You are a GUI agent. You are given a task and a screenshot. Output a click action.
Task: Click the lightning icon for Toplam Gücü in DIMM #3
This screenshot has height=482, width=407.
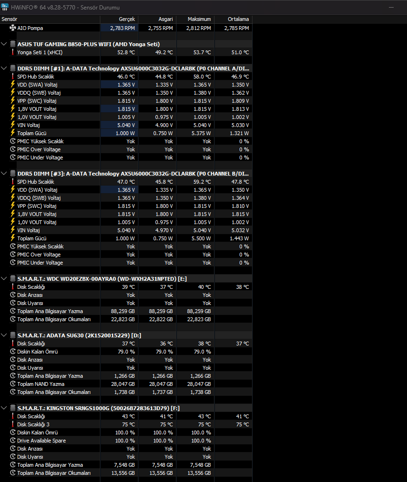pyautogui.click(x=12, y=238)
